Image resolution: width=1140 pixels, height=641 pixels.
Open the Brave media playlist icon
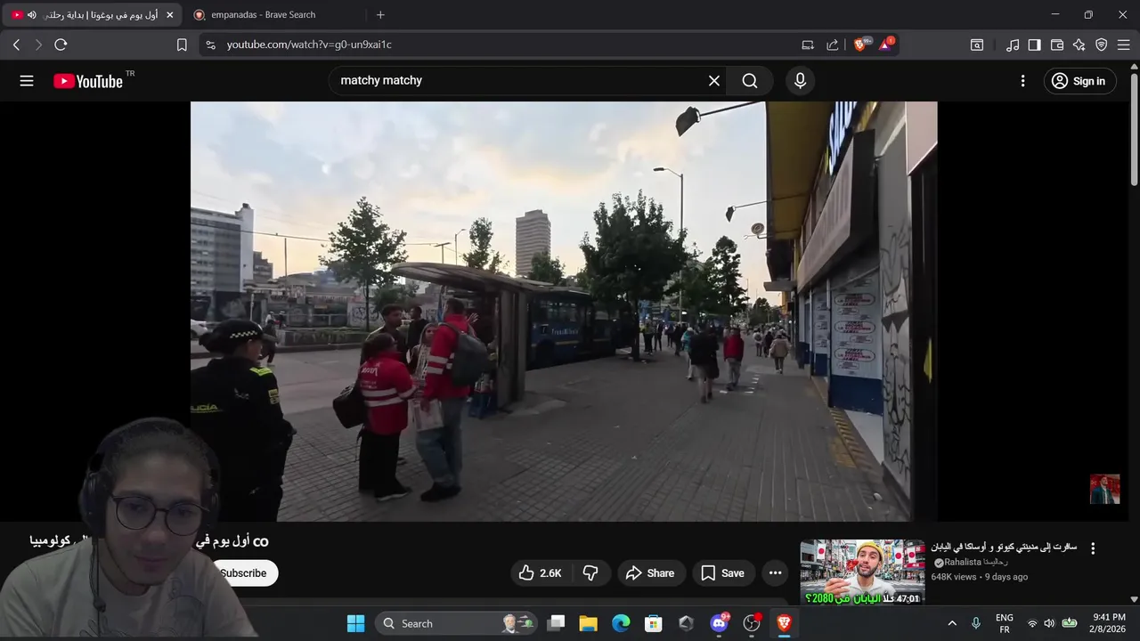[1013, 45]
